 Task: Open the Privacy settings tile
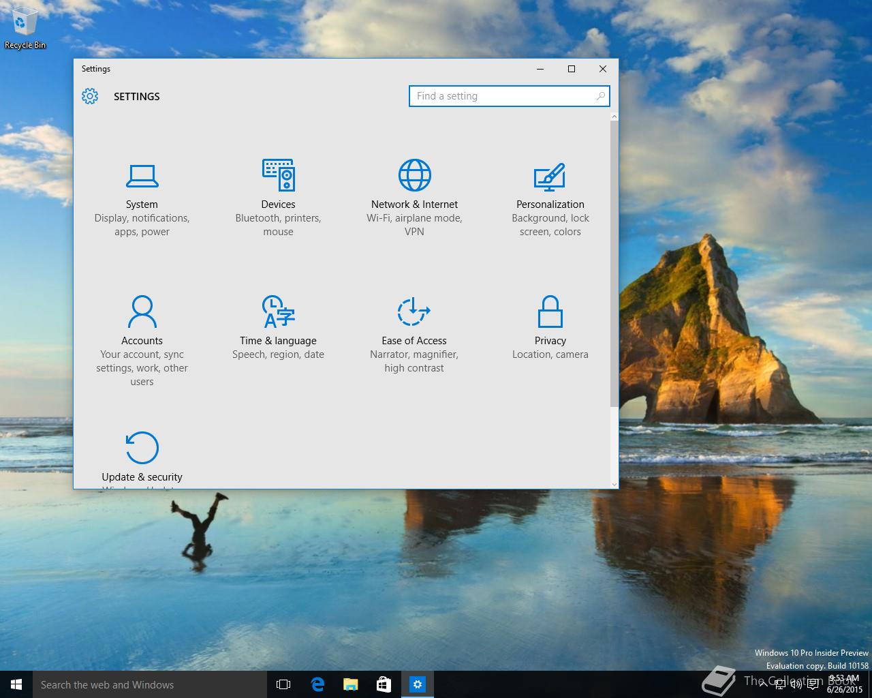[x=550, y=328]
